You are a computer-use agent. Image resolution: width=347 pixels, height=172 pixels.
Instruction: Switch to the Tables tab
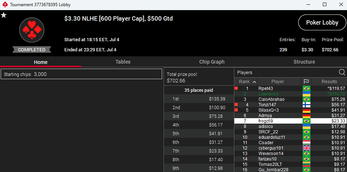(123, 62)
